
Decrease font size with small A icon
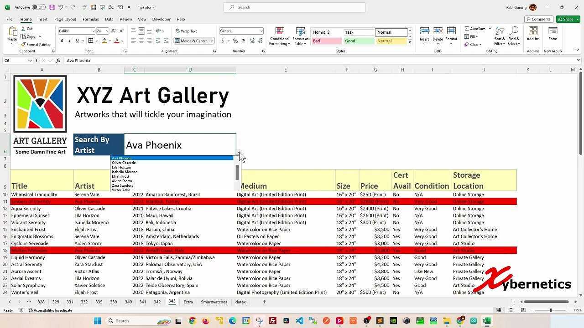[121, 31]
